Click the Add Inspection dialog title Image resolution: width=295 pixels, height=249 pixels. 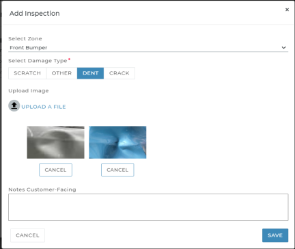(35, 14)
